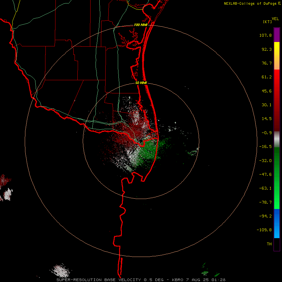
Task: Click the 14.5 legend value
Action: 267,119
